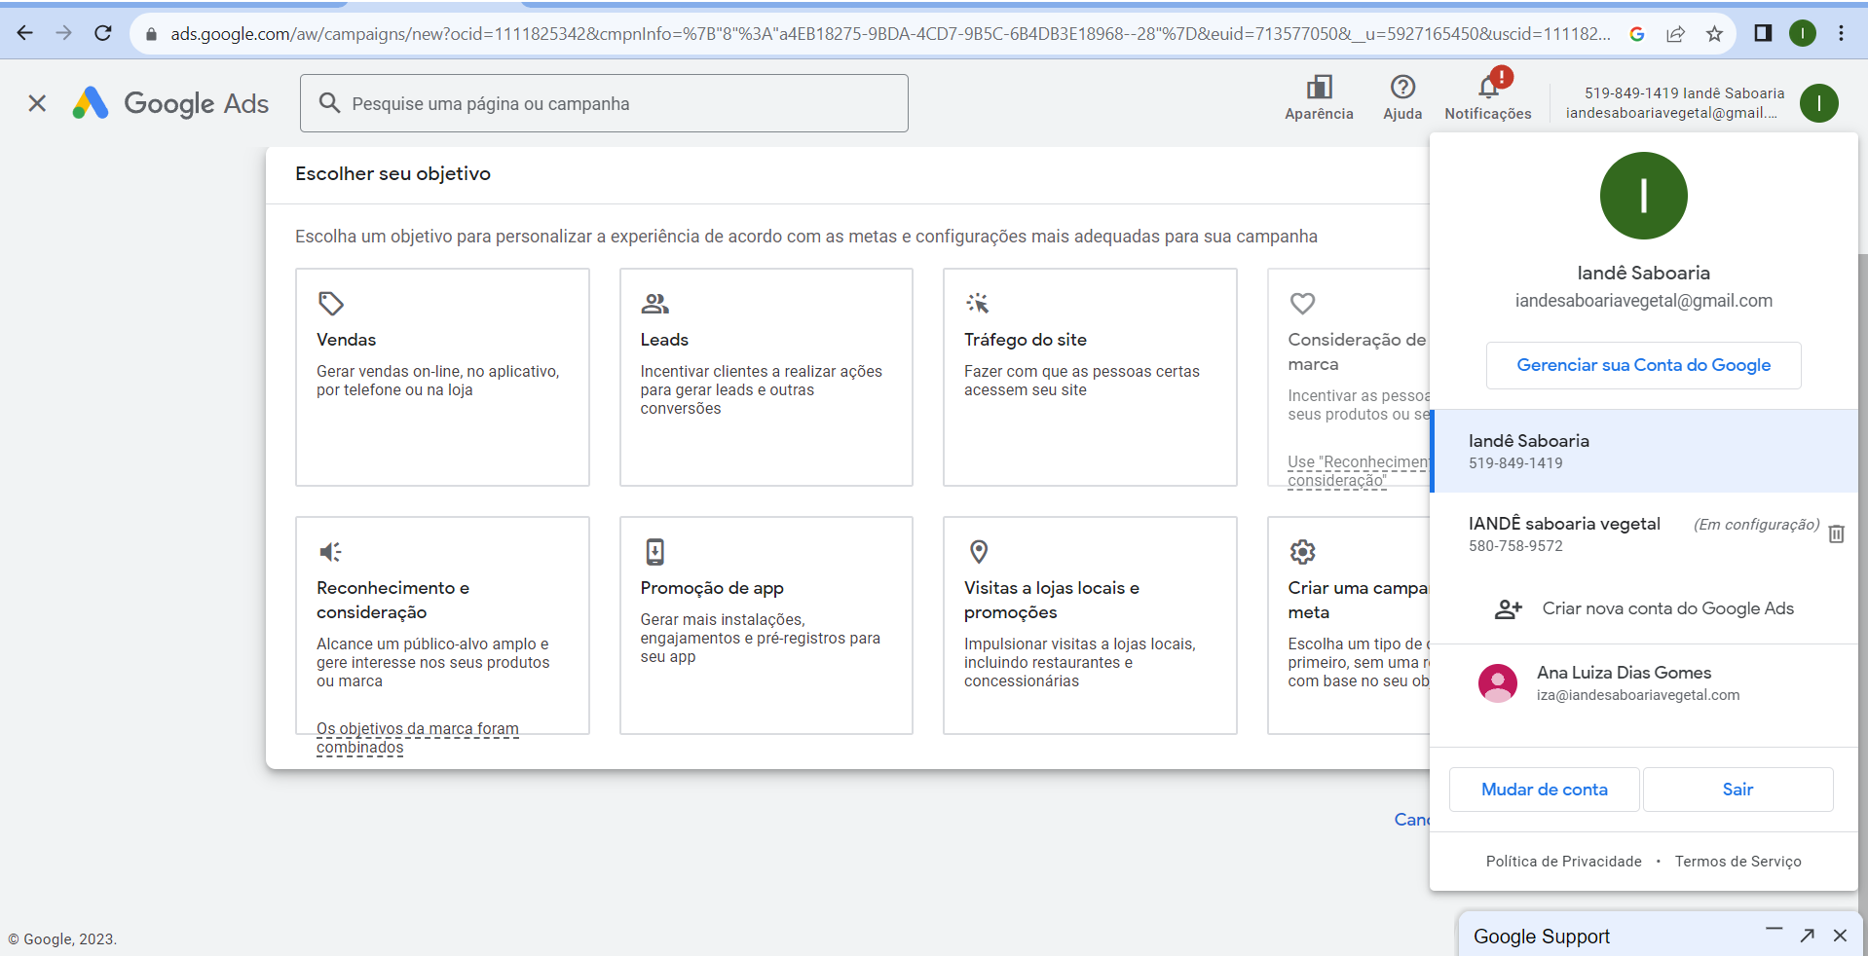The height and width of the screenshot is (956, 1868).
Task: Click the Leads people icon
Action: click(x=655, y=304)
